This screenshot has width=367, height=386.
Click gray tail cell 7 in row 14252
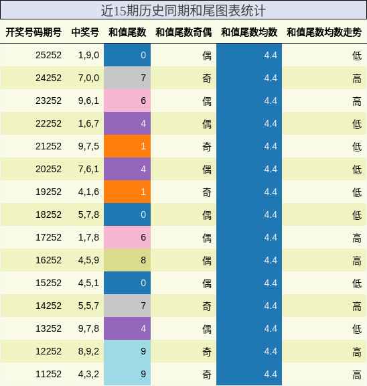point(127,306)
